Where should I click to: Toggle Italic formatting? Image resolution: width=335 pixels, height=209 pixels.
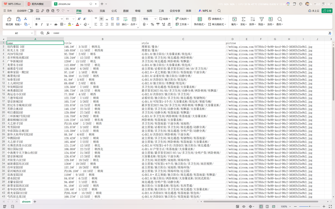coord(42,24)
